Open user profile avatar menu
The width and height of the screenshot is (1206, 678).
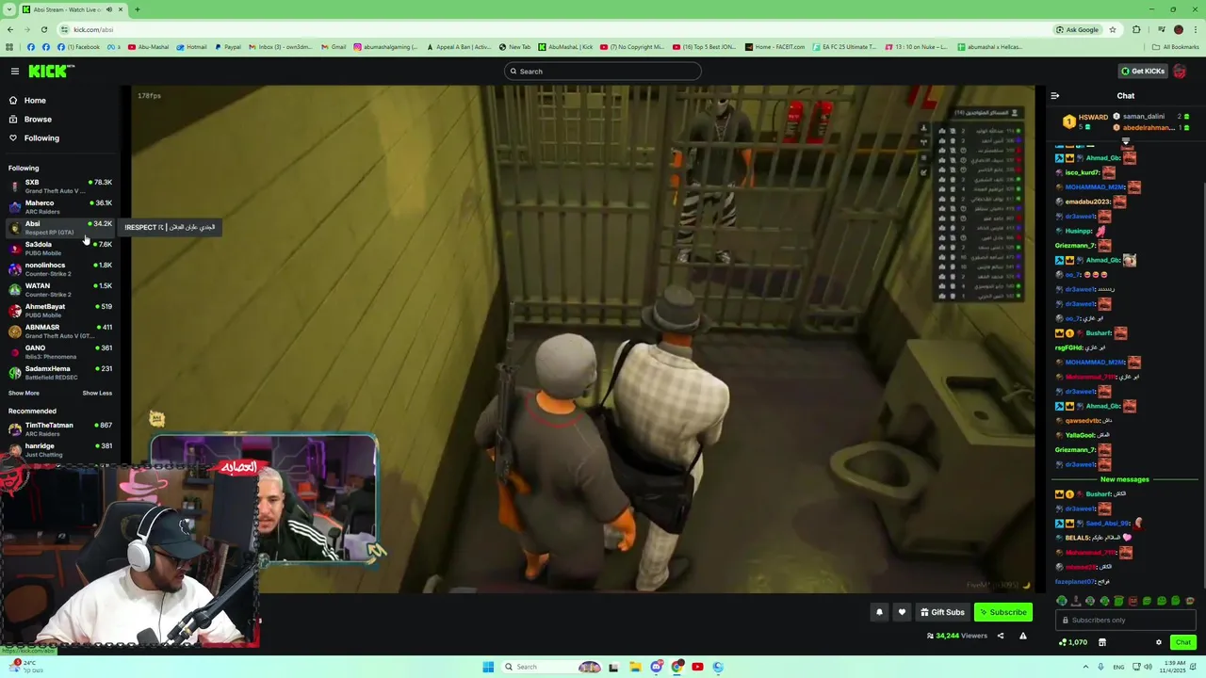point(1180,72)
